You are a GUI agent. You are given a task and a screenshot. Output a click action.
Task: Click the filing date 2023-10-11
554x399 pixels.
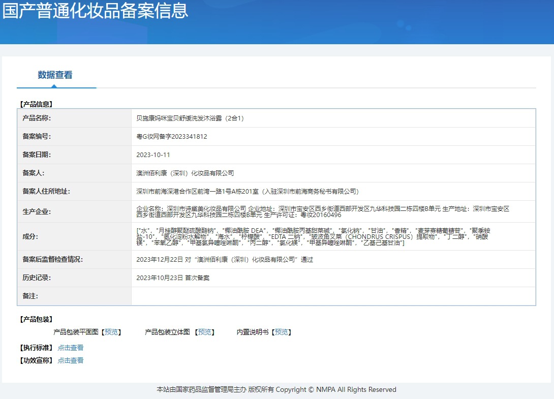pyautogui.click(x=153, y=155)
